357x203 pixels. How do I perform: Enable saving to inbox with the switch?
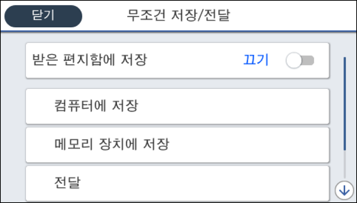click(x=300, y=61)
